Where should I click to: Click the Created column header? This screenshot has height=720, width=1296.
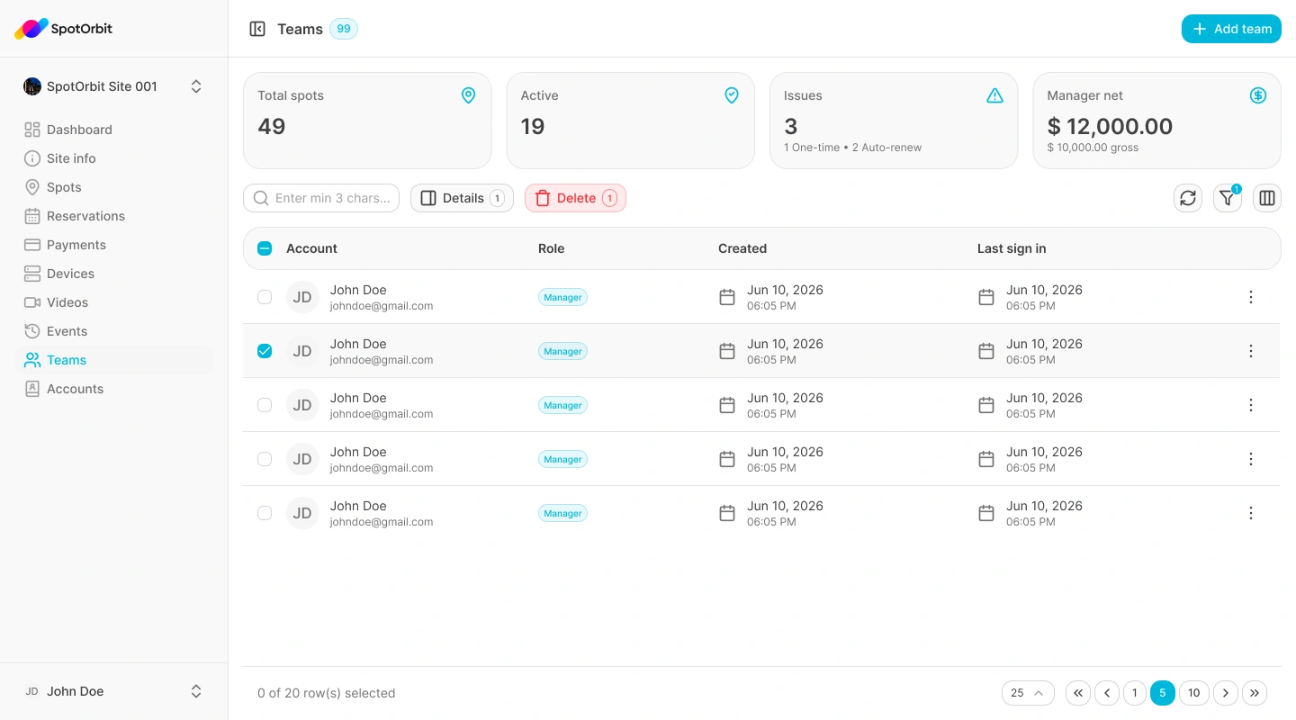coord(742,248)
